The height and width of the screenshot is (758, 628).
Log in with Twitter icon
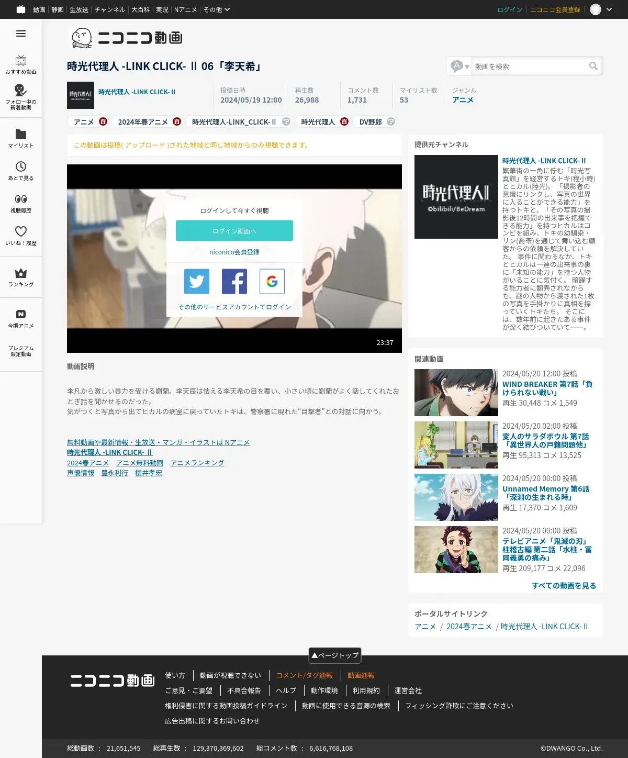tap(197, 282)
